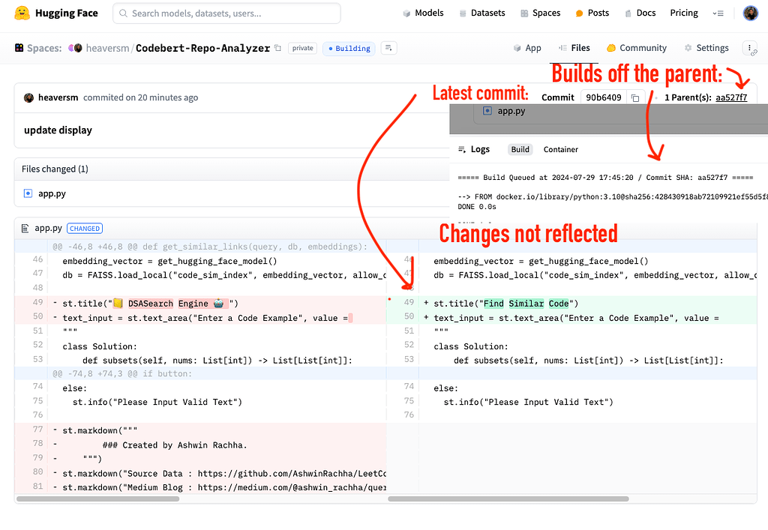Open your account menu via the avatar
768x530 pixels.
[751, 13]
